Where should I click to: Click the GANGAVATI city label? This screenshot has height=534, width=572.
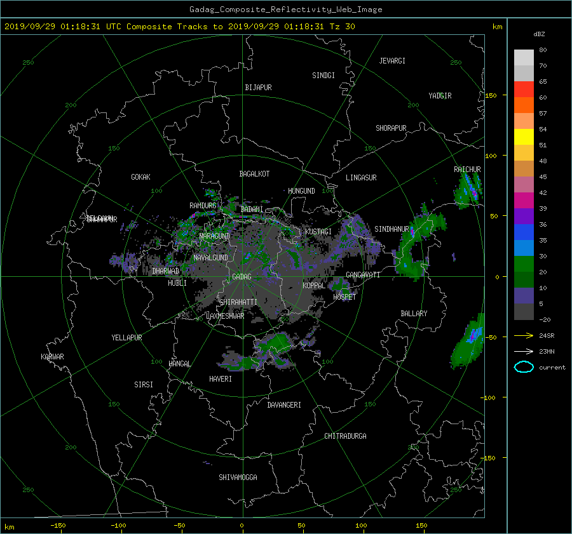[363, 274]
